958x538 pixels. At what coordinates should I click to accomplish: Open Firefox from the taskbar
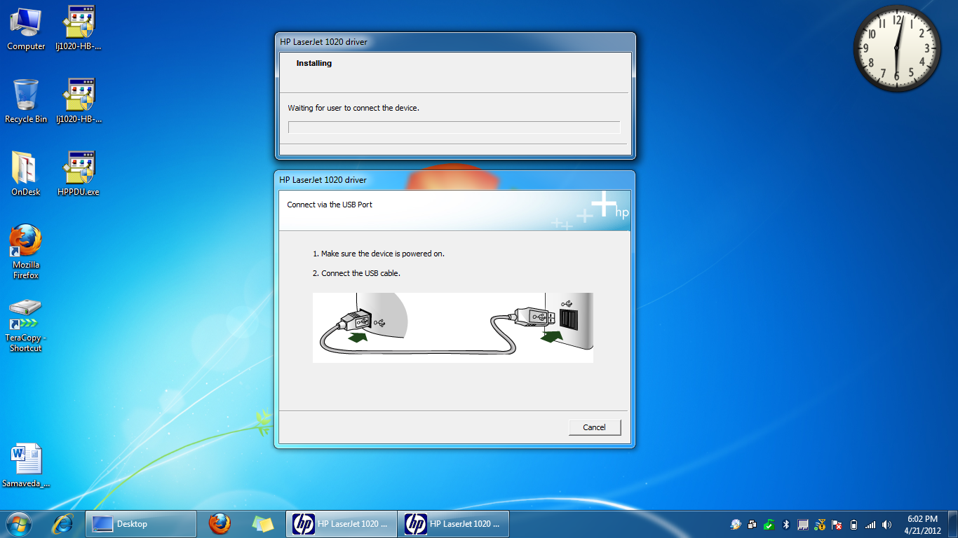click(220, 523)
